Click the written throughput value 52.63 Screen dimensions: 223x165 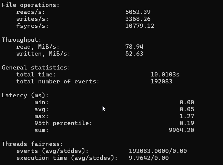134,54
